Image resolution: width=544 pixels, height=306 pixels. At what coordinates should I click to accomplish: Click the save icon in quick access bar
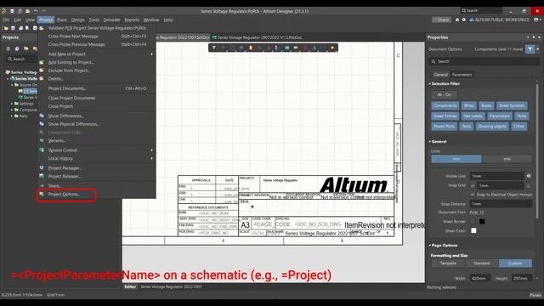point(12,11)
